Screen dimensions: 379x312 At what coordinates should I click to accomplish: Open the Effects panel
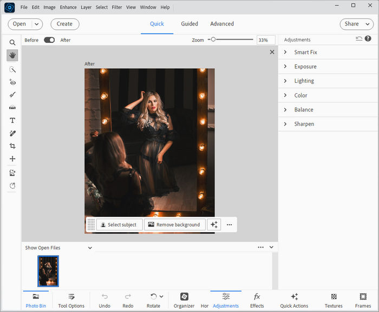tap(257, 300)
